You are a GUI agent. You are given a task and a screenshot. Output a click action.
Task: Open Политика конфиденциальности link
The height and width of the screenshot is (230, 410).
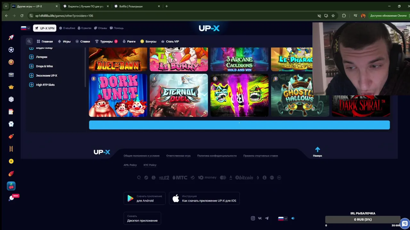pyautogui.click(x=217, y=156)
